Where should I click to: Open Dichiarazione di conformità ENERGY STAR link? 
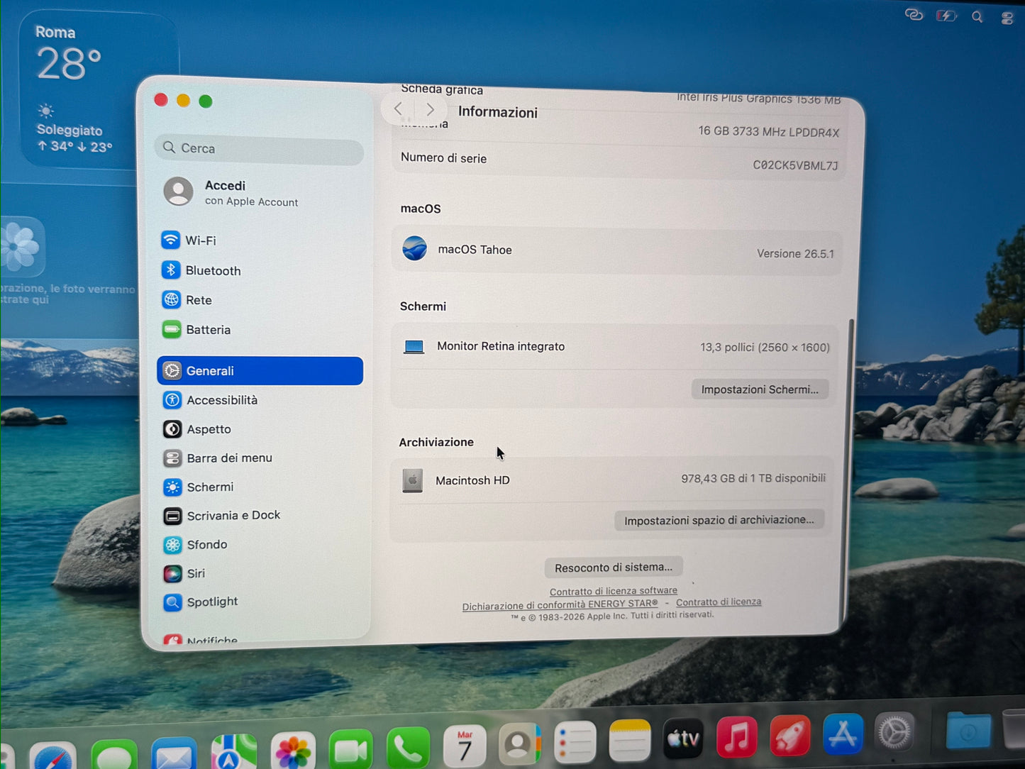tap(560, 605)
